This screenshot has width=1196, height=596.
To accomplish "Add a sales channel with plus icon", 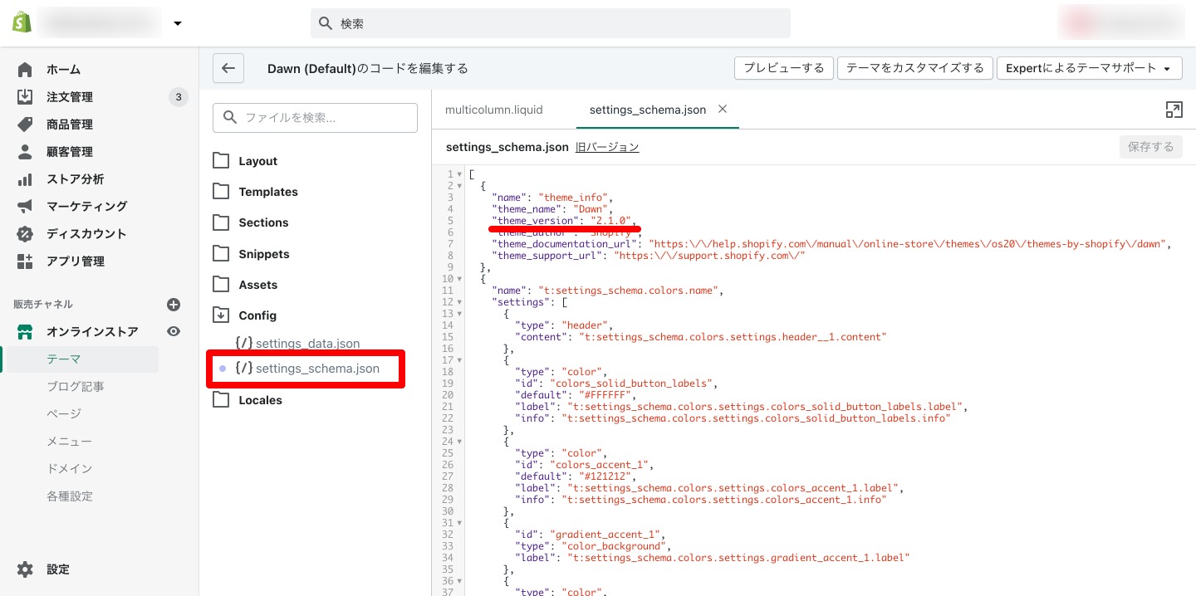I will pos(174,305).
